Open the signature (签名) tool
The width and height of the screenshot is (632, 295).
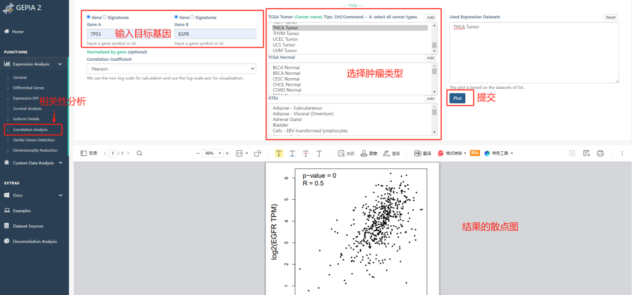pyautogui.click(x=391, y=153)
